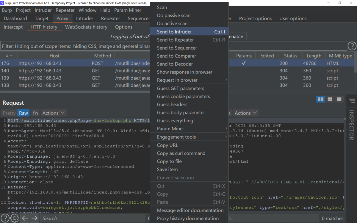Switch to the Target tab
This screenshot has height=223, width=357.
pyautogui.click(x=41, y=18)
